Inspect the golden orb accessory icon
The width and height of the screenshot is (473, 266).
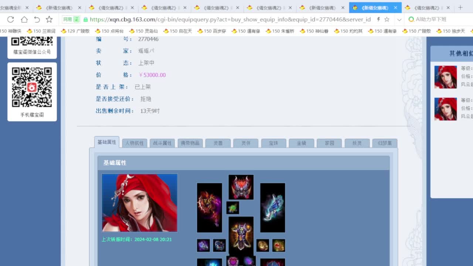coord(263,245)
